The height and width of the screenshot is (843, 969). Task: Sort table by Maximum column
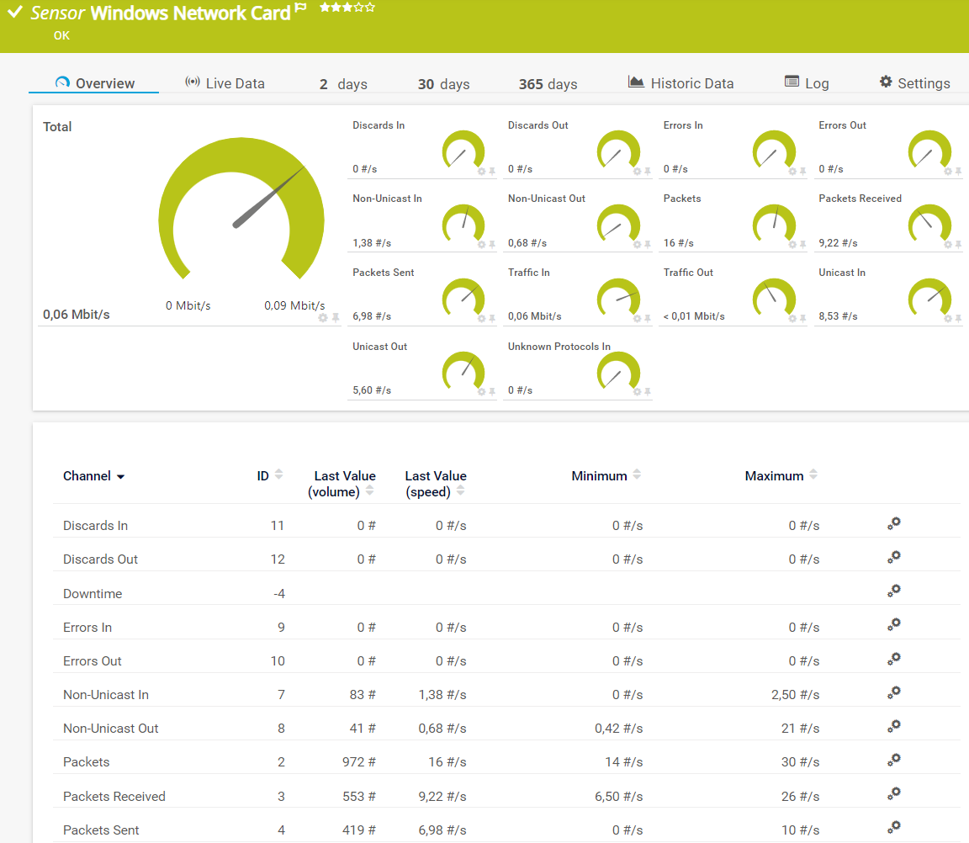point(813,475)
